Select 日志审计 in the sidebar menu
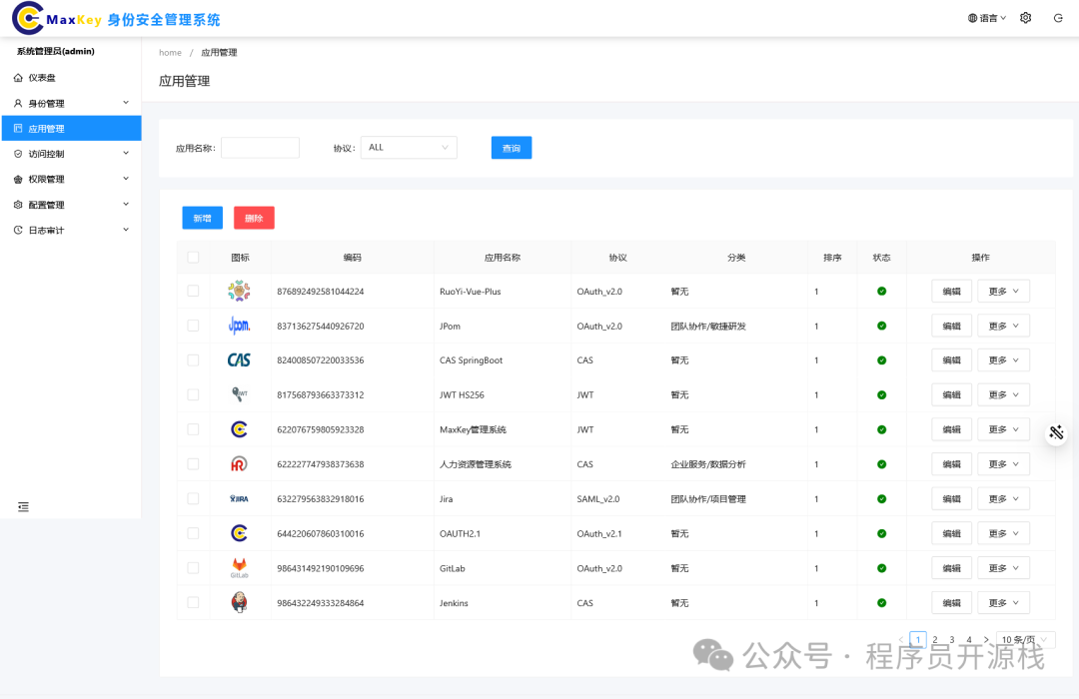This screenshot has width=1079, height=699. pyautogui.click(x=60, y=229)
